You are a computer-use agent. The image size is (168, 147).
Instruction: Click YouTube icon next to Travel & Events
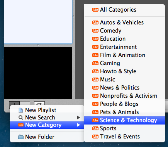tap(95, 137)
